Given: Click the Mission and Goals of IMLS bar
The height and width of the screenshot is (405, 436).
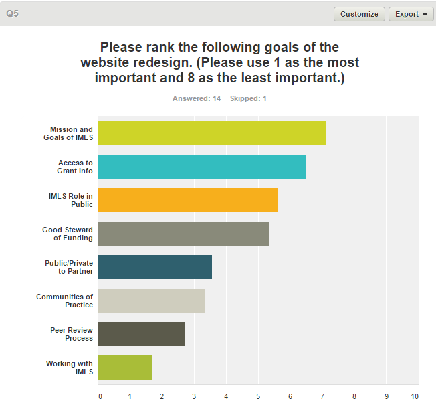Looking at the screenshot, I should point(212,133).
